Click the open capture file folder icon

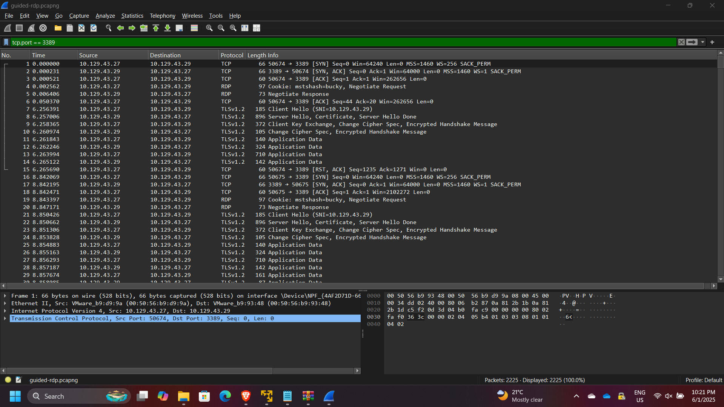(x=58, y=28)
